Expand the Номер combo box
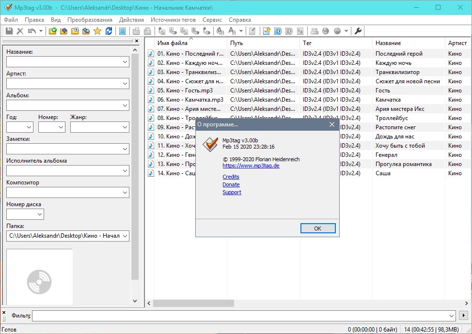The image size is (472, 334). (x=61, y=127)
